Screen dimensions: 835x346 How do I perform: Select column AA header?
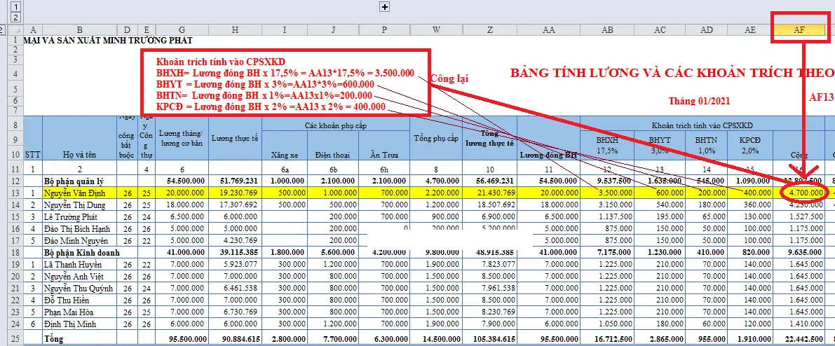click(x=548, y=30)
